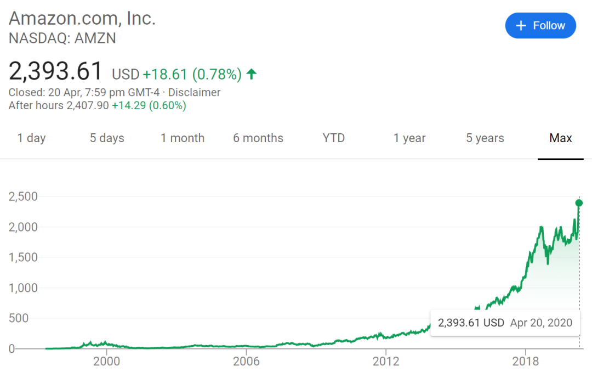Choose the 6 months tab

(x=258, y=138)
